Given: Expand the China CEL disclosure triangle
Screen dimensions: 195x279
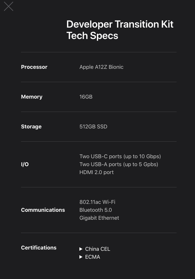Looking at the screenshot, I should pos(81,249).
